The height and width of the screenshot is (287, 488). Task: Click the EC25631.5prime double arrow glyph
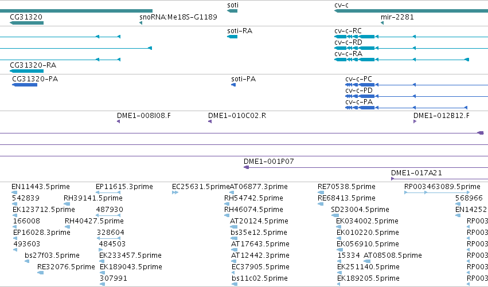pyautogui.click(x=175, y=192)
